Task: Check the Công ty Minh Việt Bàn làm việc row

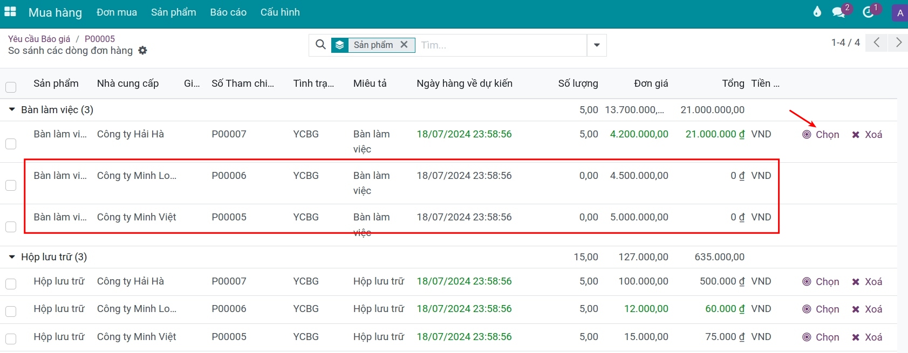Action: click(11, 227)
